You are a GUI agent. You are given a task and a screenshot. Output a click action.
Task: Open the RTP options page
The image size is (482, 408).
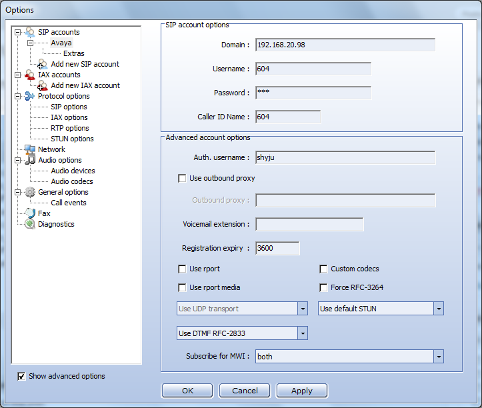point(70,128)
